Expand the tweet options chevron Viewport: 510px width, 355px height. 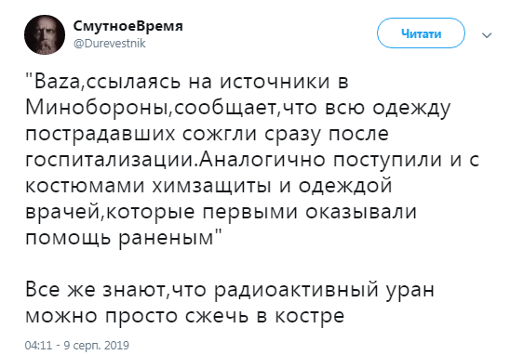coord(487,35)
